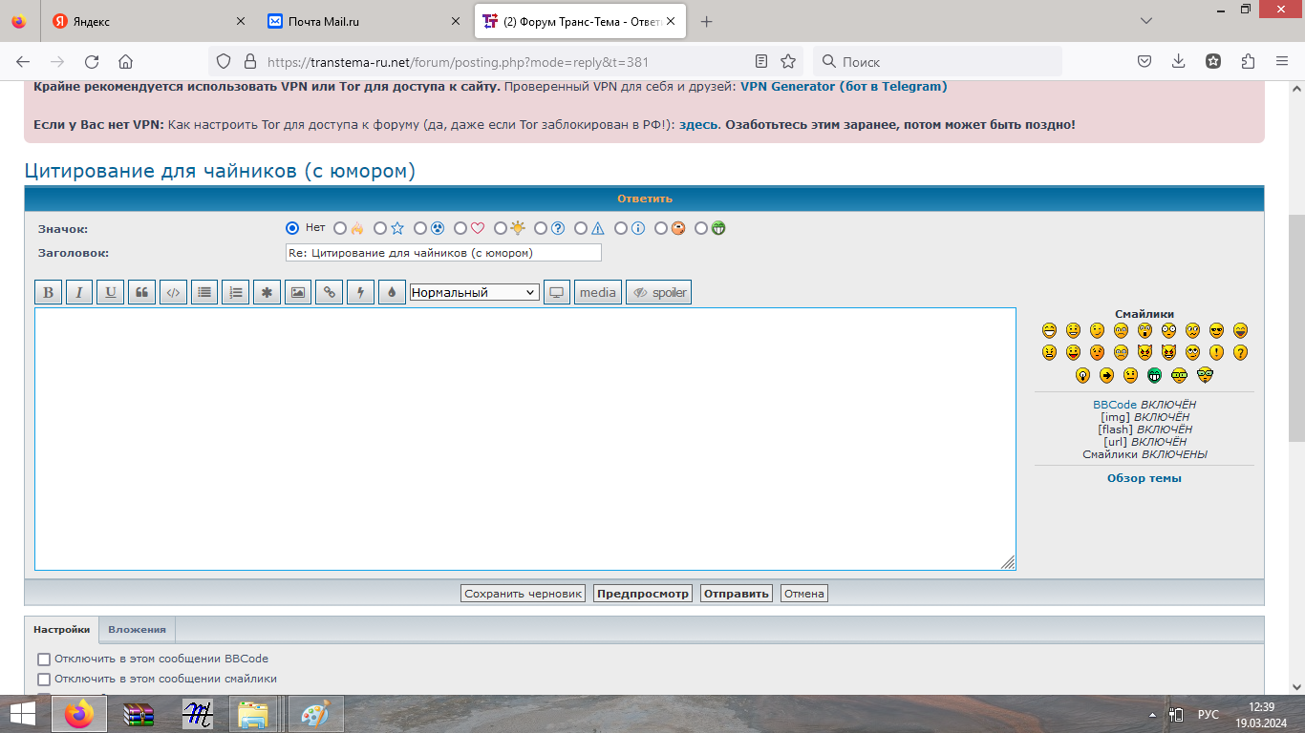Open the BBCode help link

(1115, 405)
